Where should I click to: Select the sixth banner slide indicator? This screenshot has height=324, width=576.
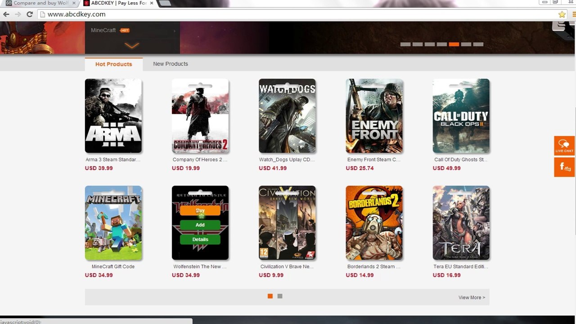[466, 45]
